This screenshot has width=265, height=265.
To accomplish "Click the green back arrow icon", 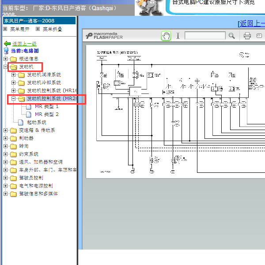I will pyautogui.click(x=7, y=44).
